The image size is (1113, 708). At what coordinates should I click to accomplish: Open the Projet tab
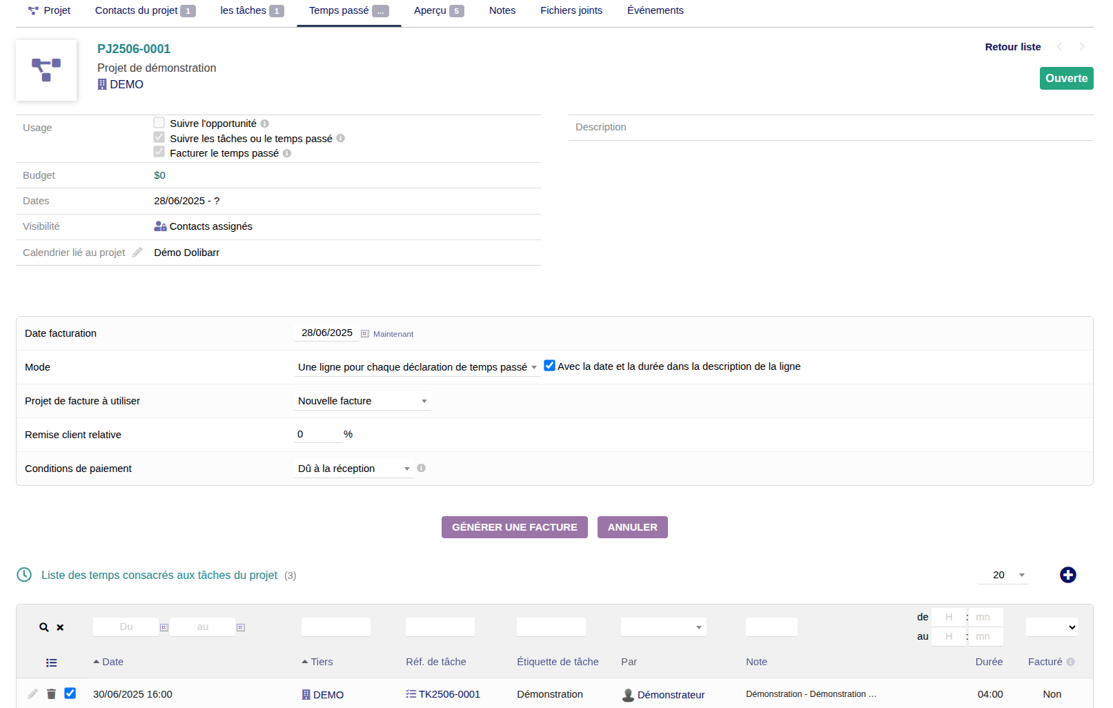tap(49, 10)
